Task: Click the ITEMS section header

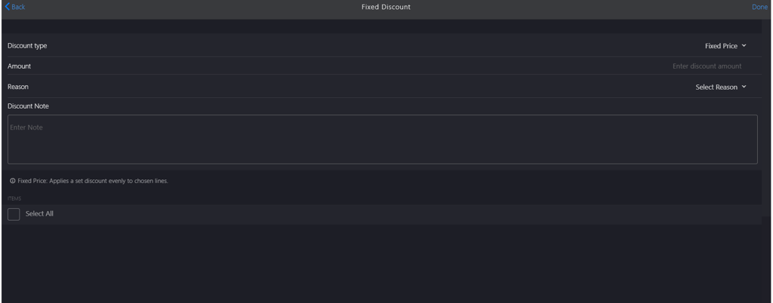Action: 14,199
